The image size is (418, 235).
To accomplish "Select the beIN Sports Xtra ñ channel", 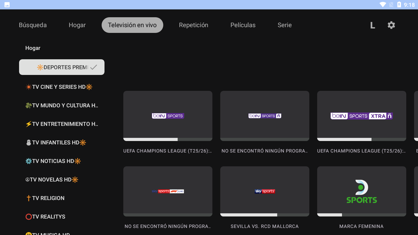I will click(x=362, y=116).
